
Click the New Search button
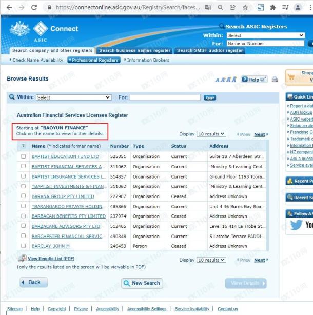(x=142, y=283)
